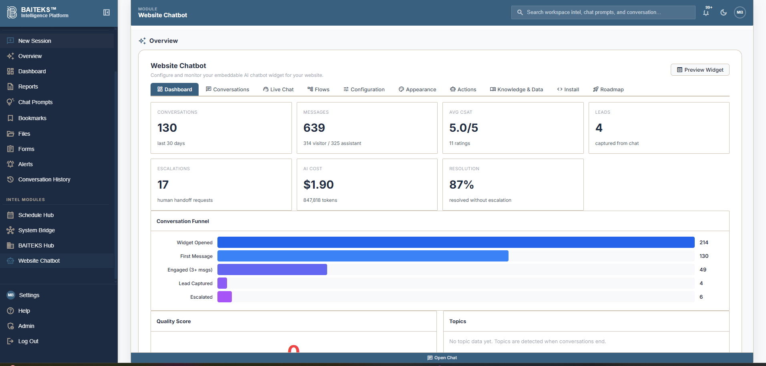
Task: Click the Preview Widget button
Action: coord(700,70)
